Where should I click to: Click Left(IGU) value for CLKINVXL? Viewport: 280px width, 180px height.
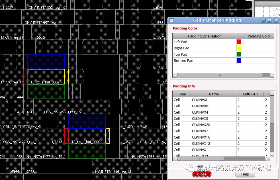[x=250, y=100]
